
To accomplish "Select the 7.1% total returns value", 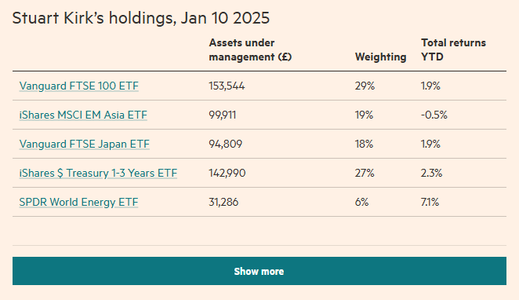I will pyautogui.click(x=430, y=202).
